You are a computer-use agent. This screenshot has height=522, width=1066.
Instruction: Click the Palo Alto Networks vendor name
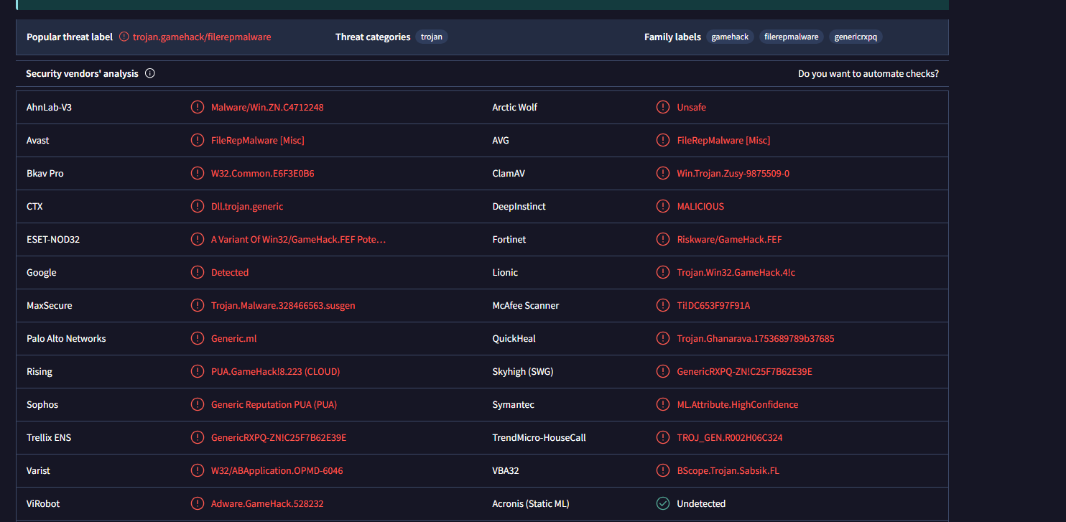66,338
